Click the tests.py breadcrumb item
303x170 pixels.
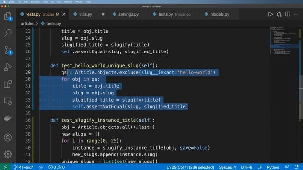coord(51,24)
